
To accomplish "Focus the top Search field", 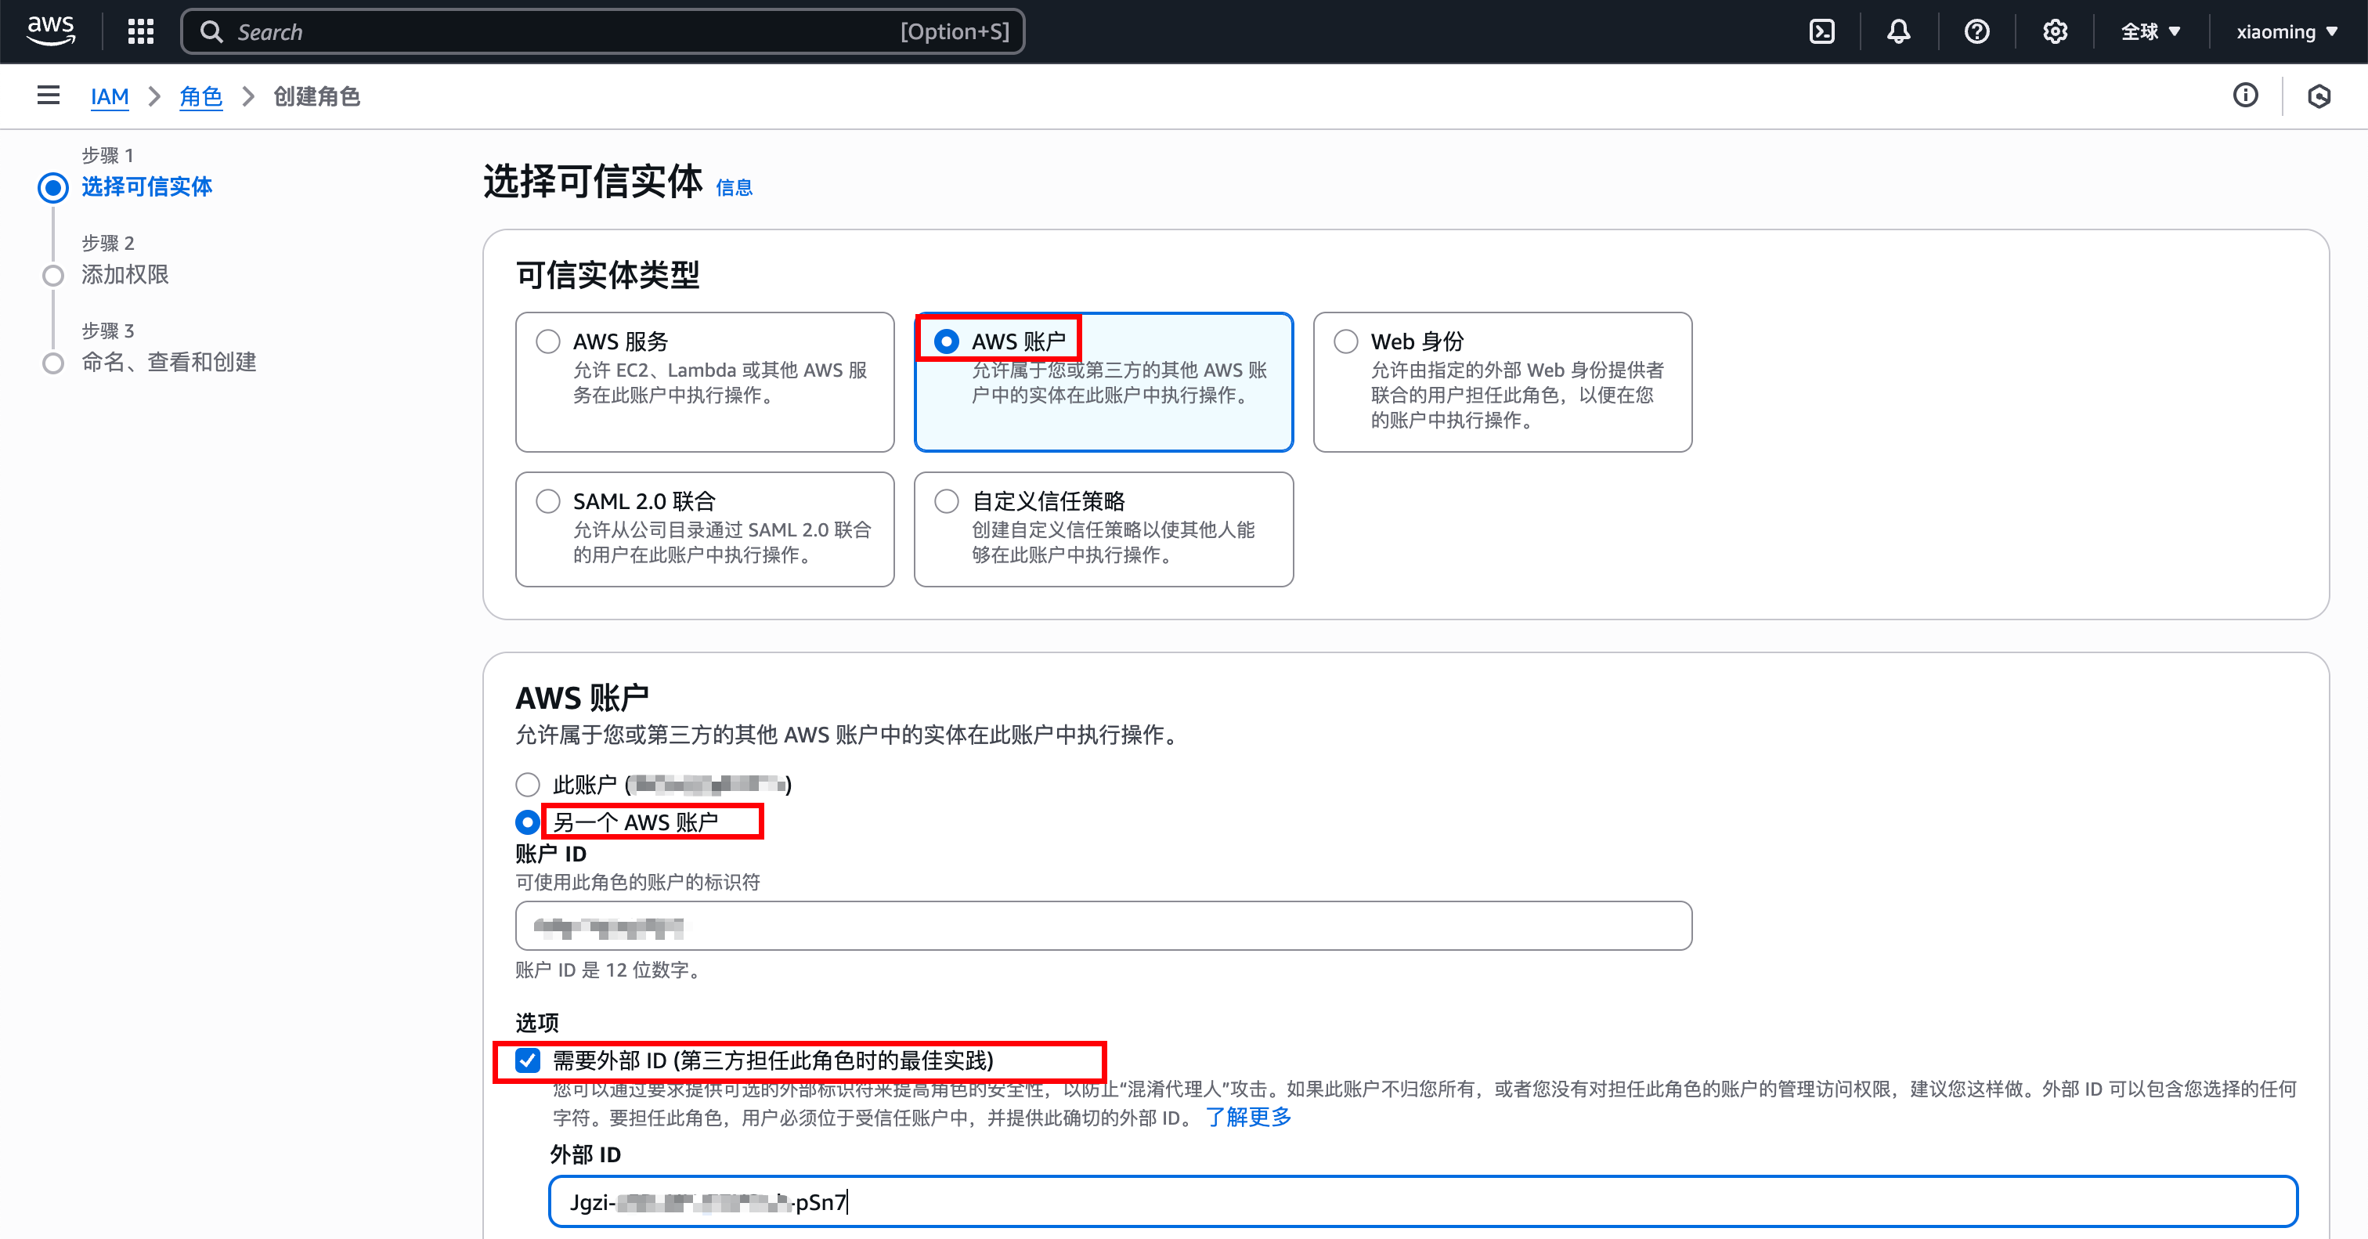I will 603,31.
